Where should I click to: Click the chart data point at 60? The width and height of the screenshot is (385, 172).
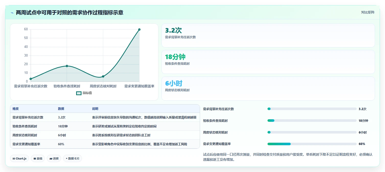point(139,29)
